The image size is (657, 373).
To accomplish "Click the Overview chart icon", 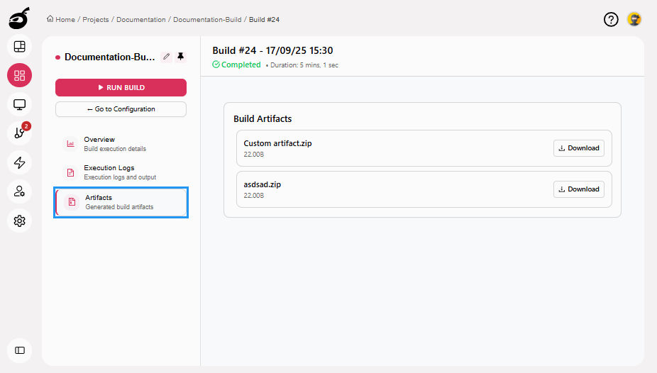I will point(70,143).
